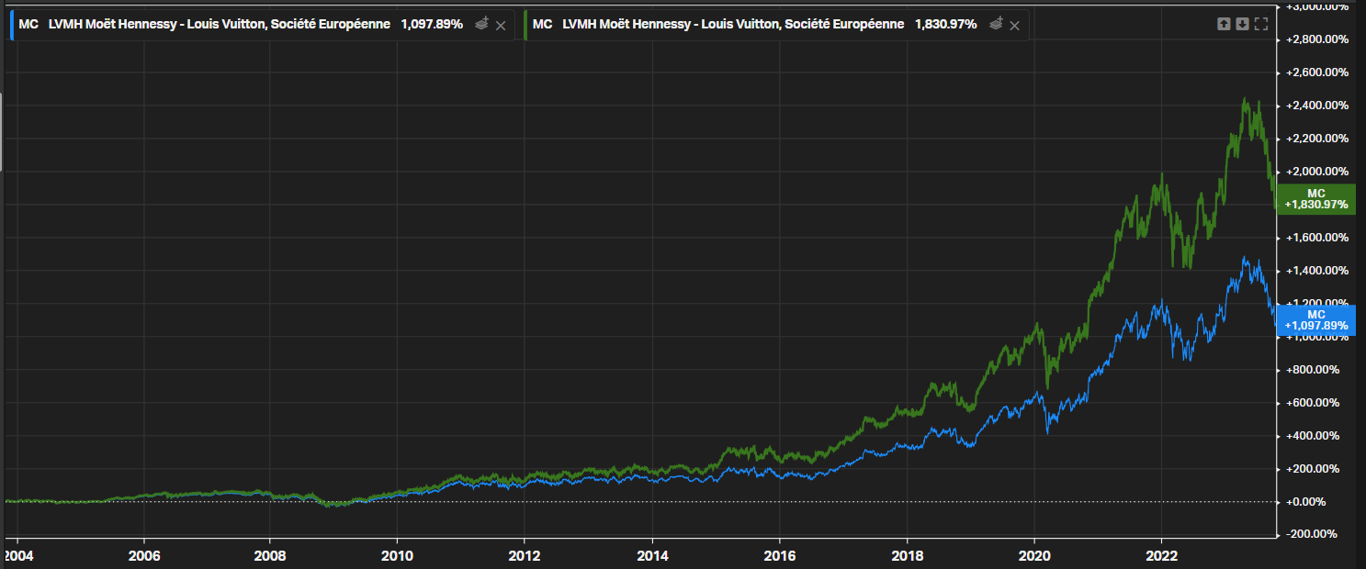Screen dimensions: 1366x569
Task: Click the +2,600.00% axis label
Action: 1316,73
